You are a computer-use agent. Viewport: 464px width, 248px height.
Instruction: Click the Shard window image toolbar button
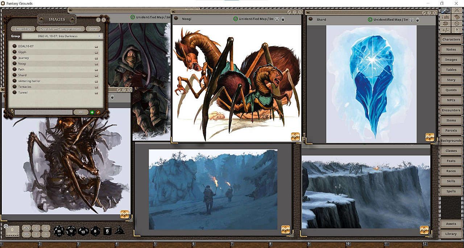(x=430, y=137)
